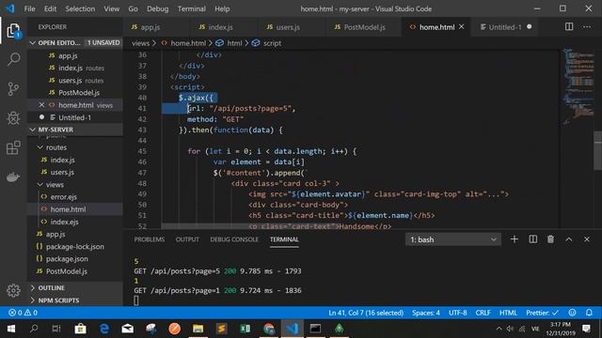The image size is (602, 338).
Task: Open the Debug view bug icon
Action: point(13,118)
